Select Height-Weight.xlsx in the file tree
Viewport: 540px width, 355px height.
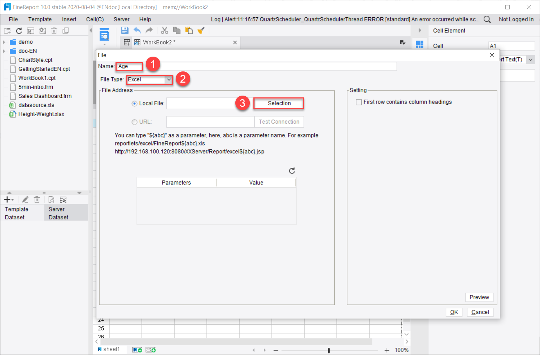coord(41,114)
